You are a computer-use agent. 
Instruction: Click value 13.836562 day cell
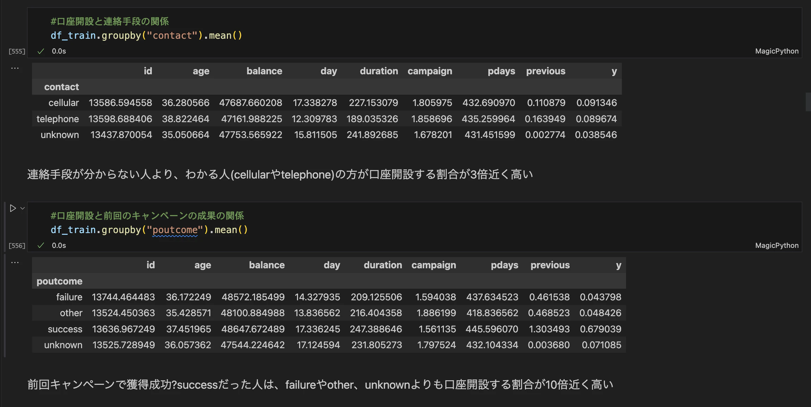tap(317, 313)
